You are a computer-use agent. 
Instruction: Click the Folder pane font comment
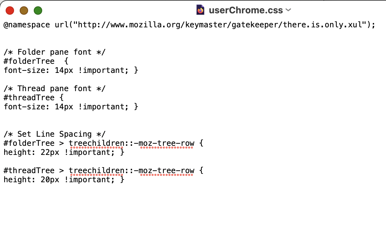(x=54, y=52)
